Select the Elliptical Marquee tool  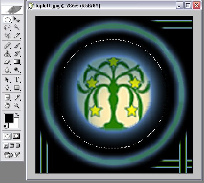[x=7, y=20]
